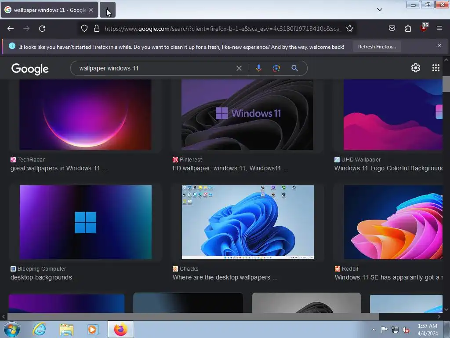
Task: Launch Windows Media Player from taskbar
Action: (x=93, y=329)
